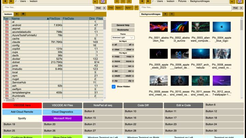
Task: Click the right pane vertical scrollbar
Action: click(242, 25)
